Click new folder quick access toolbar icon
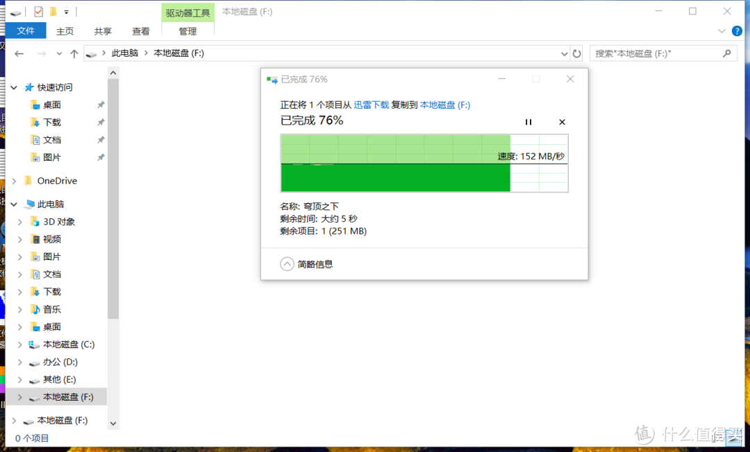This screenshot has width=750, height=452. [53, 12]
